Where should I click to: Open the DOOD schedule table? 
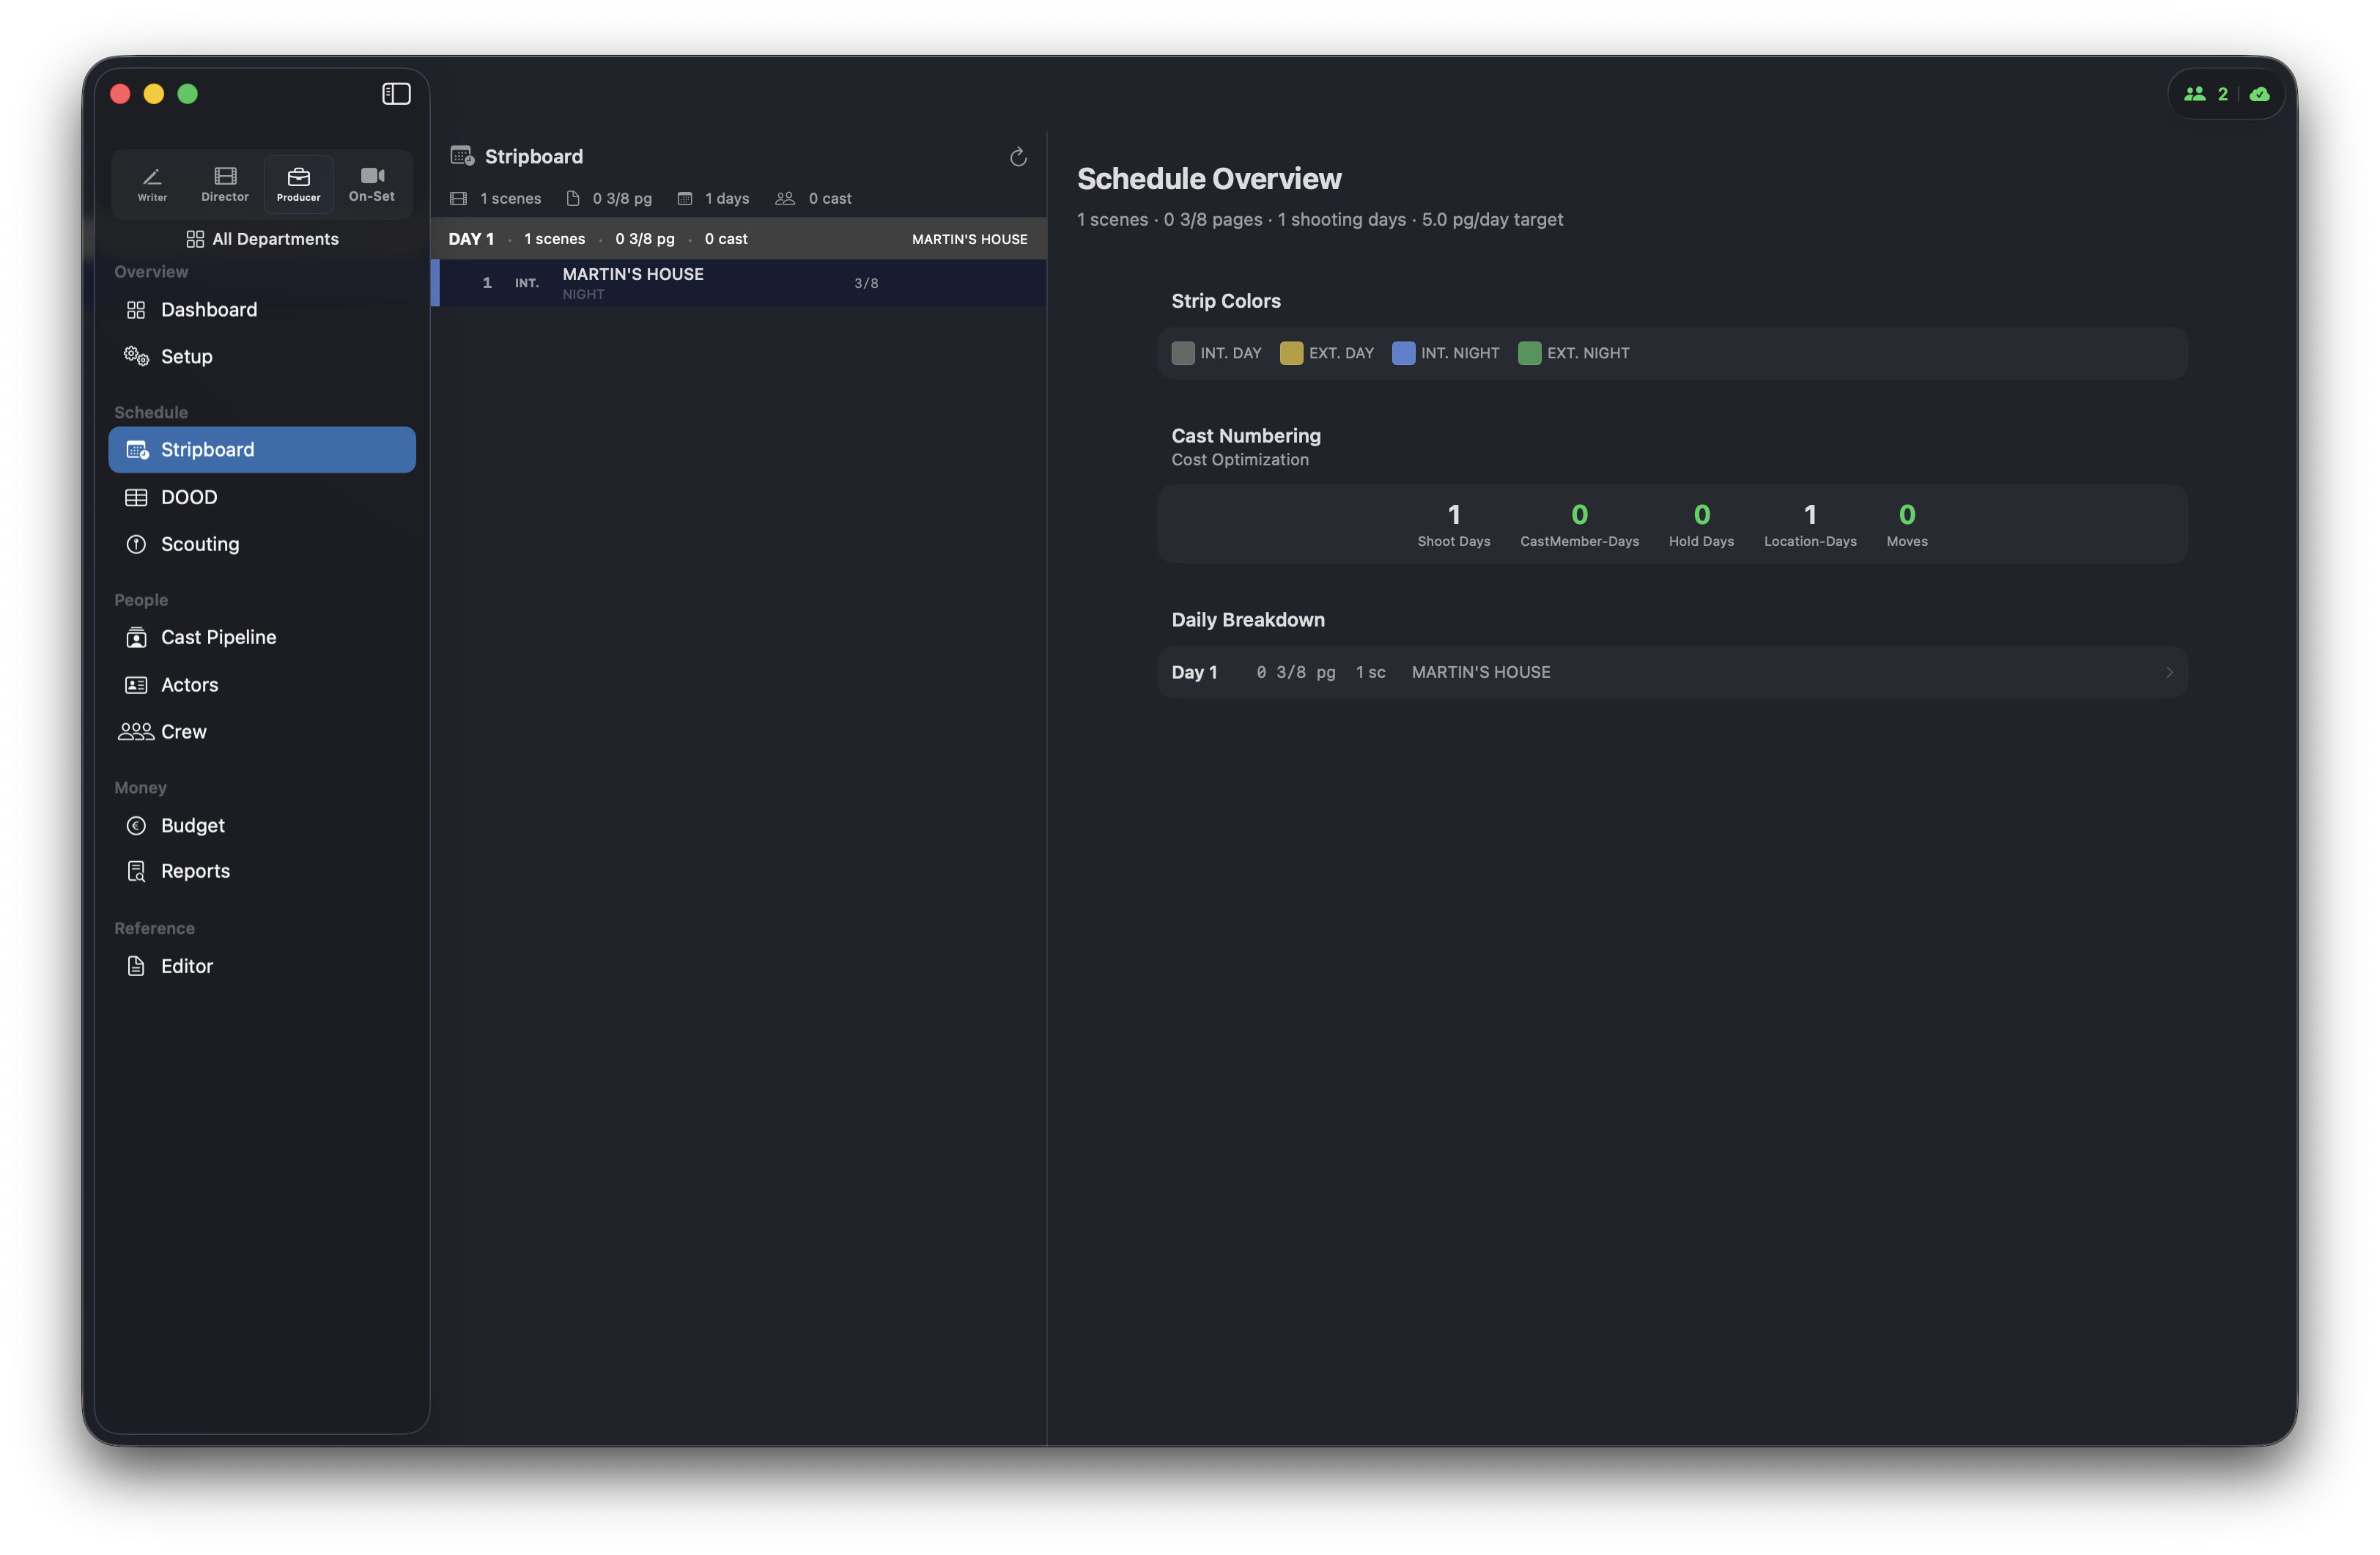[188, 497]
